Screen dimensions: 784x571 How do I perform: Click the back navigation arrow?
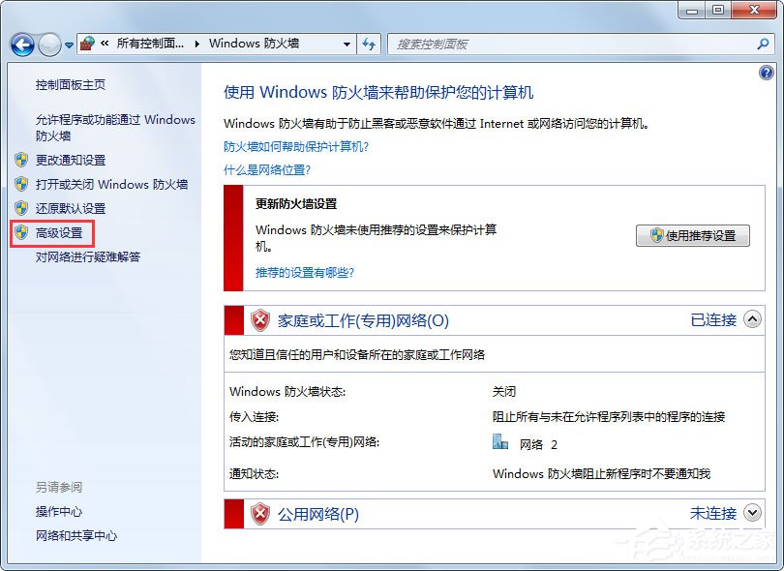pyautogui.click(x=21, y=45)
